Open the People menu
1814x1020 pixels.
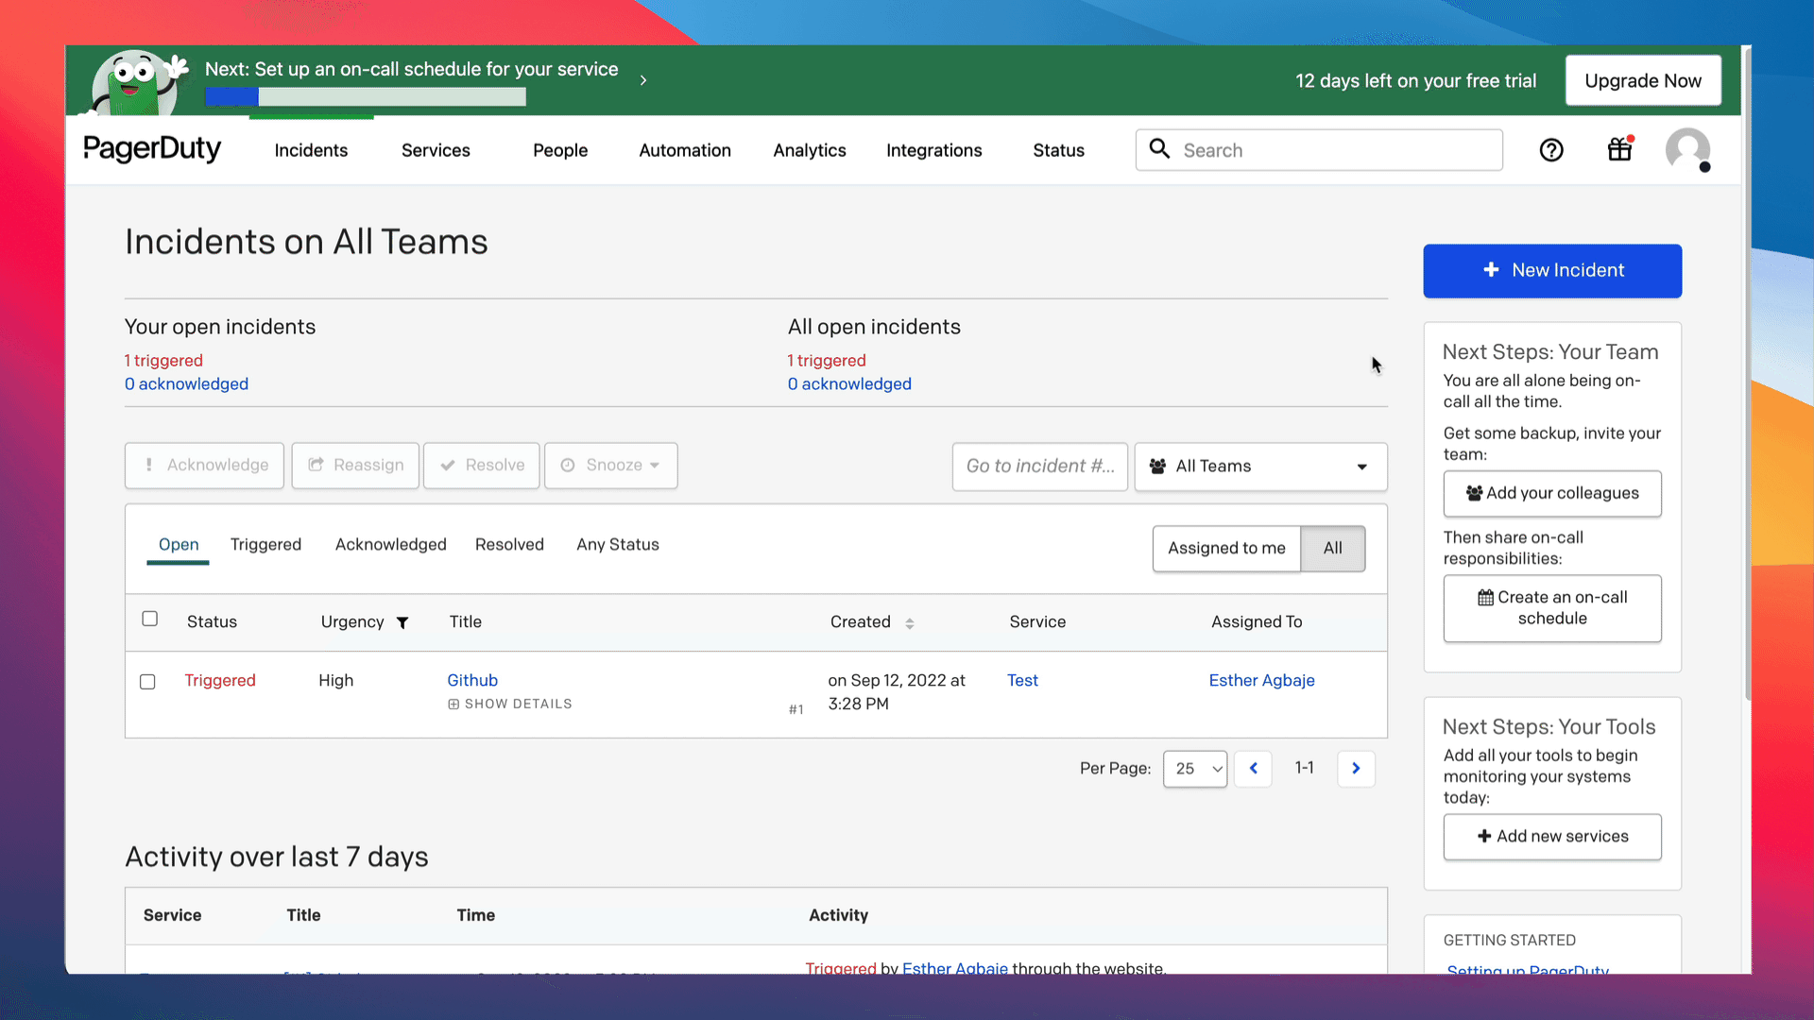[560, 150]
